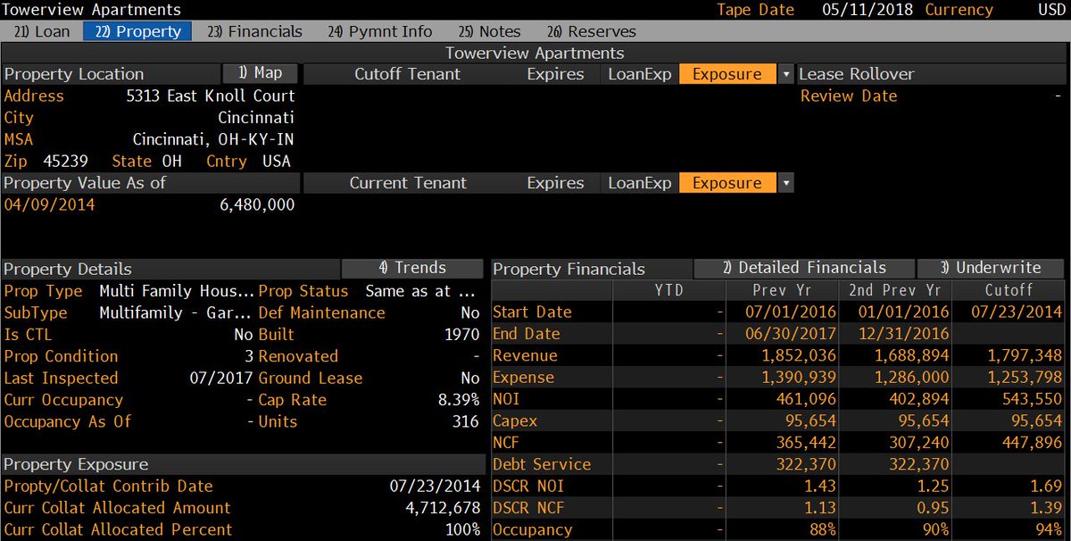
Task: Select 2nd Prev Yr Revenue 1,688,894
Action: point(911,355)
